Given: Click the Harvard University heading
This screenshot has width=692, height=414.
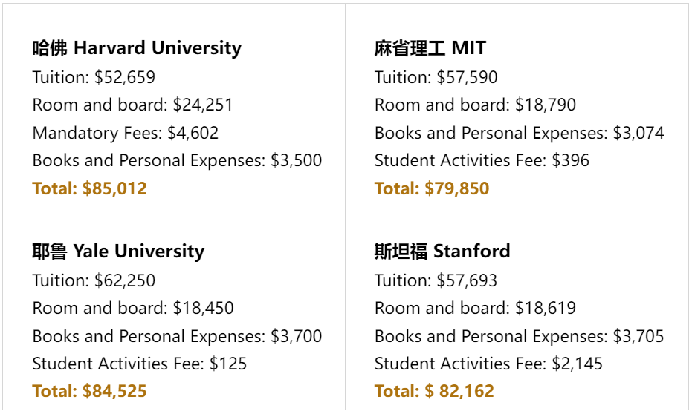Looking at the screenshot, I should tap(137, 48).
